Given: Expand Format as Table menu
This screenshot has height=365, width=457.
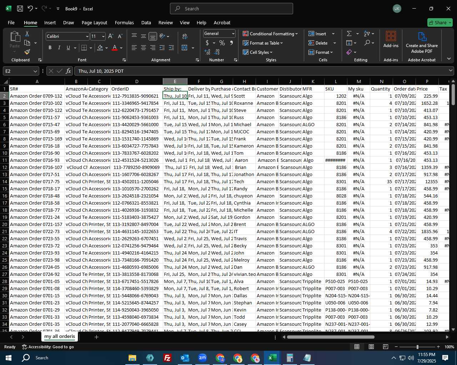Looking at the screenshot, I should coord(263,43).
